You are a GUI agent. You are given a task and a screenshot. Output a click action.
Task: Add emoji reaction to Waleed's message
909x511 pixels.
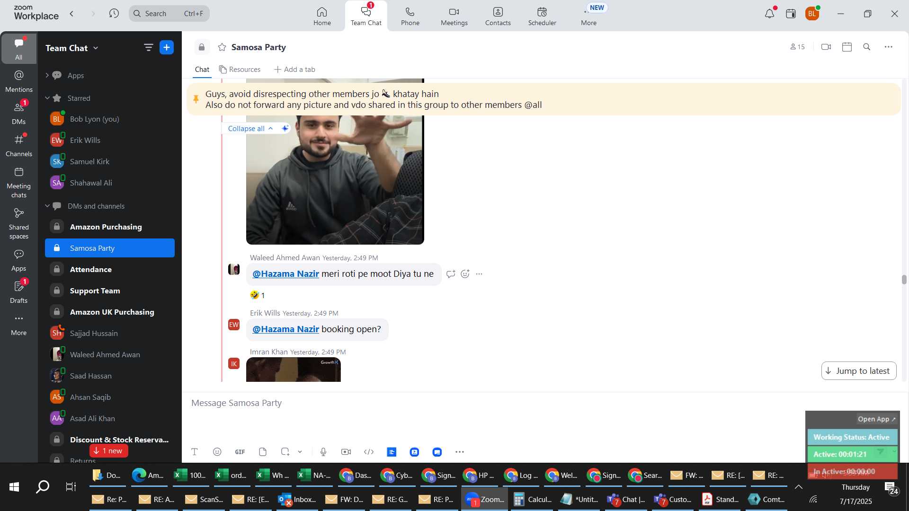point(465,274)
